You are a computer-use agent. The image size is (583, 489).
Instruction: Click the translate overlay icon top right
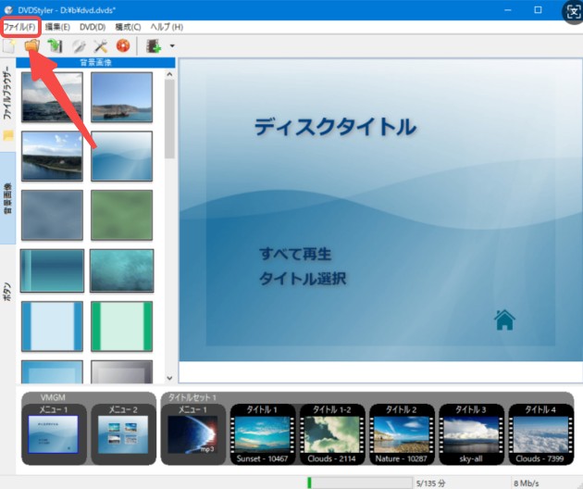pos(573,12)
